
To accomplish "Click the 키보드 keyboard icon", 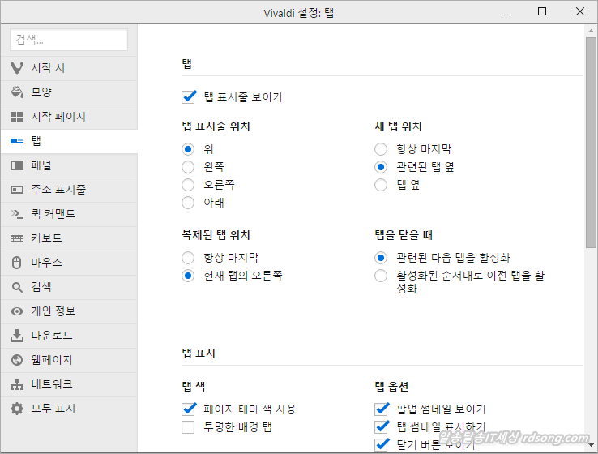I will (x=17, y=238).
